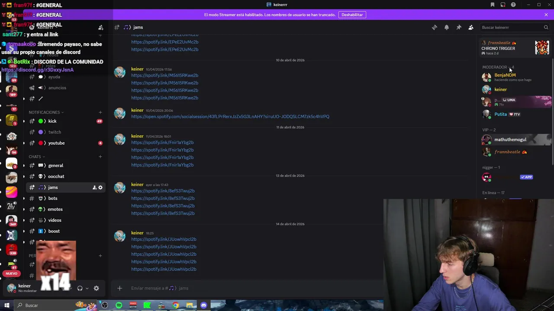This screenshot has height=311, width=554.
Task: Open server icon with 338 badge
Action: tap(12, 250)
